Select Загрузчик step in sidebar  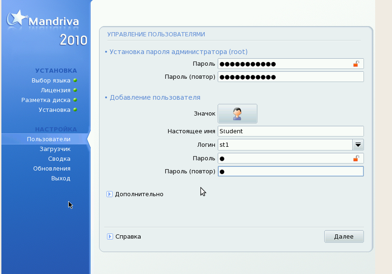click(55, 149)
